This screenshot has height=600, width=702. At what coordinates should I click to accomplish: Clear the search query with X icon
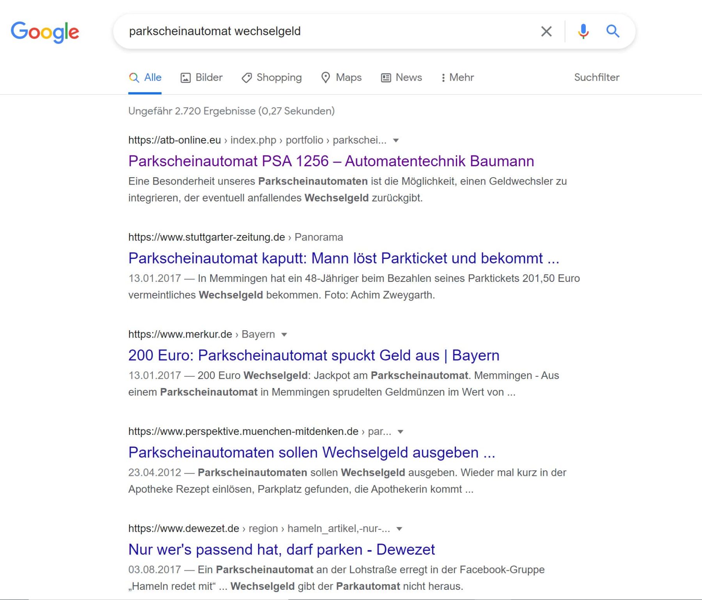[x=546, y=31]
